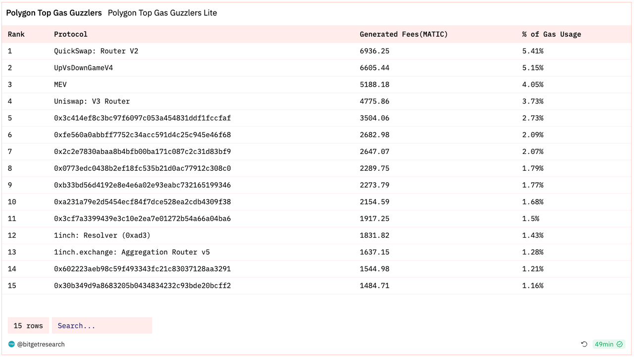Select address 0xa231a79e2d5454ecf84f7dce528ea2cdb4309f38
The image size is (634, 357).
143,202
